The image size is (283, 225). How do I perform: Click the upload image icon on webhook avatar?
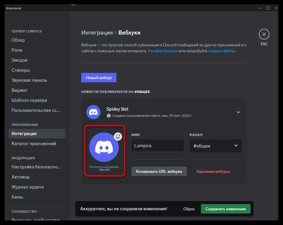118,136
